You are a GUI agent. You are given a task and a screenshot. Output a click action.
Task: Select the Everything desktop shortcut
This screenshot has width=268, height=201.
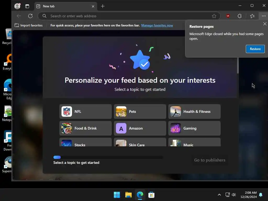coord(7,62)
